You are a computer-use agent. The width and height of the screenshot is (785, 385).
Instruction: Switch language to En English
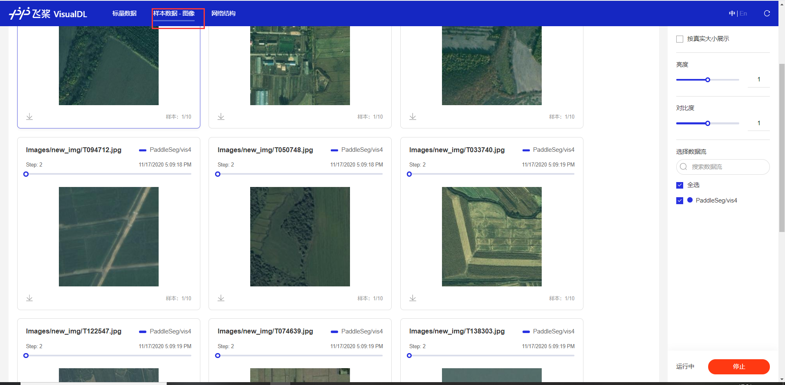(743, 14)
